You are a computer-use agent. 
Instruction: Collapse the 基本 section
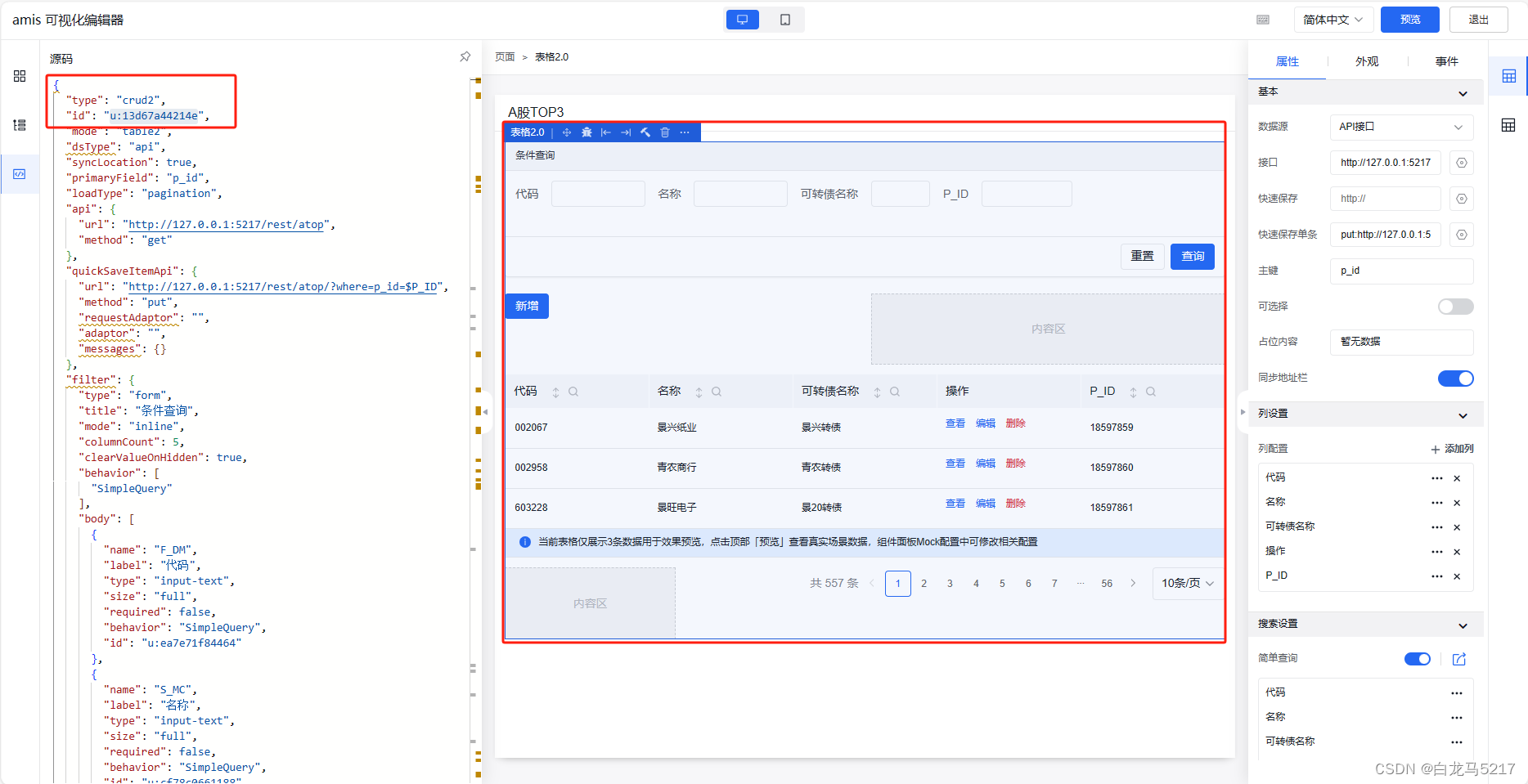[x=1463, y=92]
